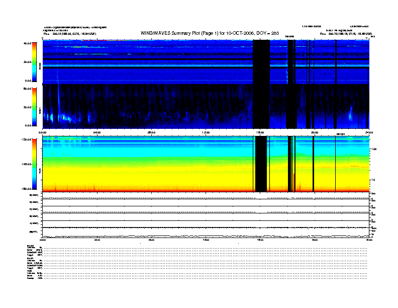Click the vertical RAD1 axis label
This screenshot has height=308, width=398.
pyautogui.click(x=40, y=110)
